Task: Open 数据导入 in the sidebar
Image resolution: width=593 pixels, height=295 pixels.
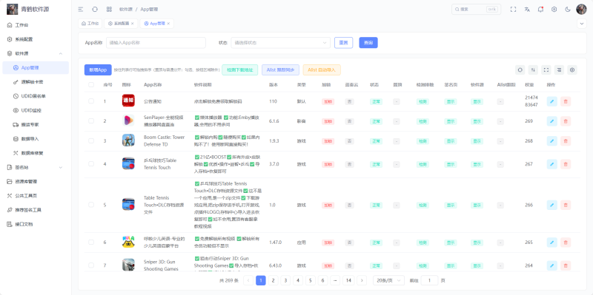Action: click(36, 139)
